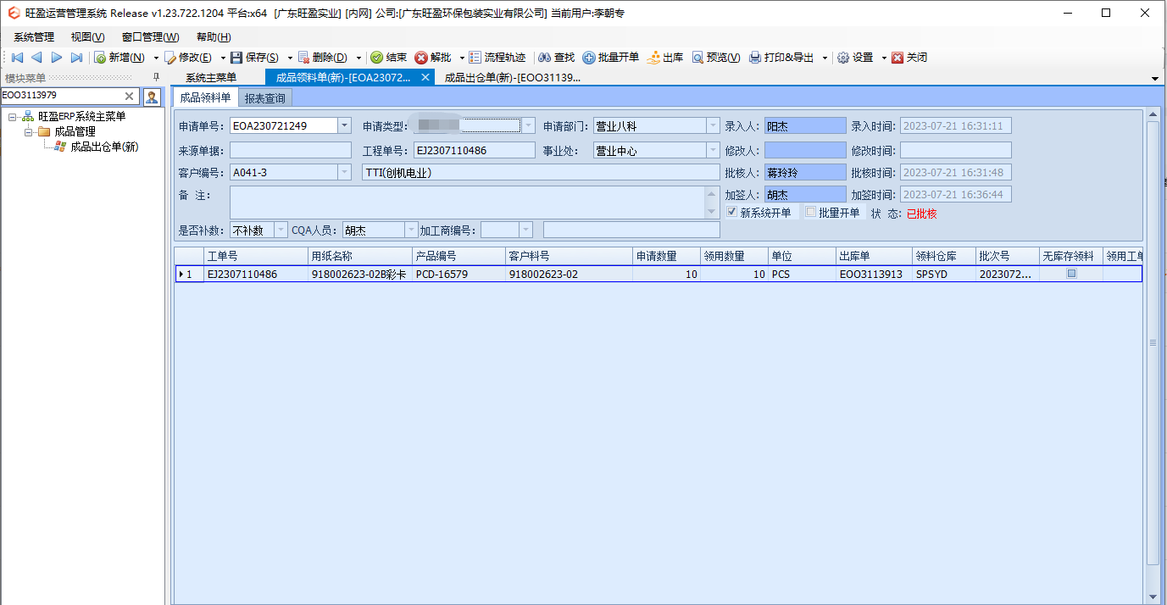Click the 出库单 column header
1167x605 pixels.
click(x=874, y=256)
